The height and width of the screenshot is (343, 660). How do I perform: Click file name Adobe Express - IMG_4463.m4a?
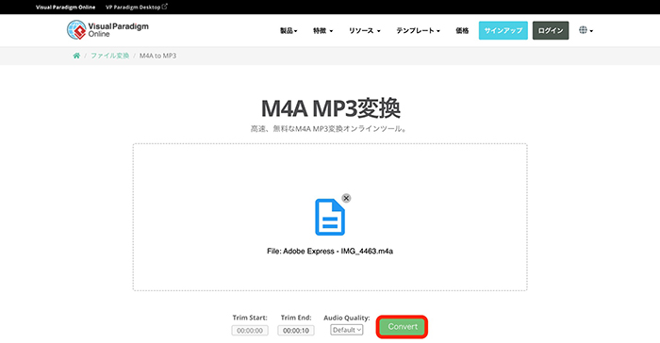330,252
